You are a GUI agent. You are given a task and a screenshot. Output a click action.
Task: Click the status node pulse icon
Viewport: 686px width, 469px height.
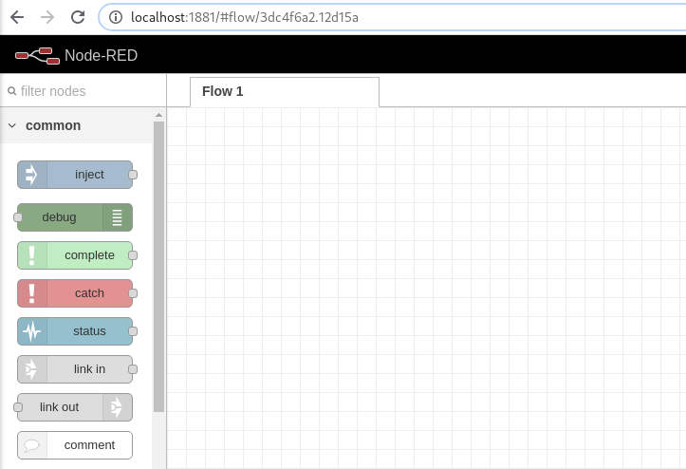pyautogui.click(x=32, y=331)
